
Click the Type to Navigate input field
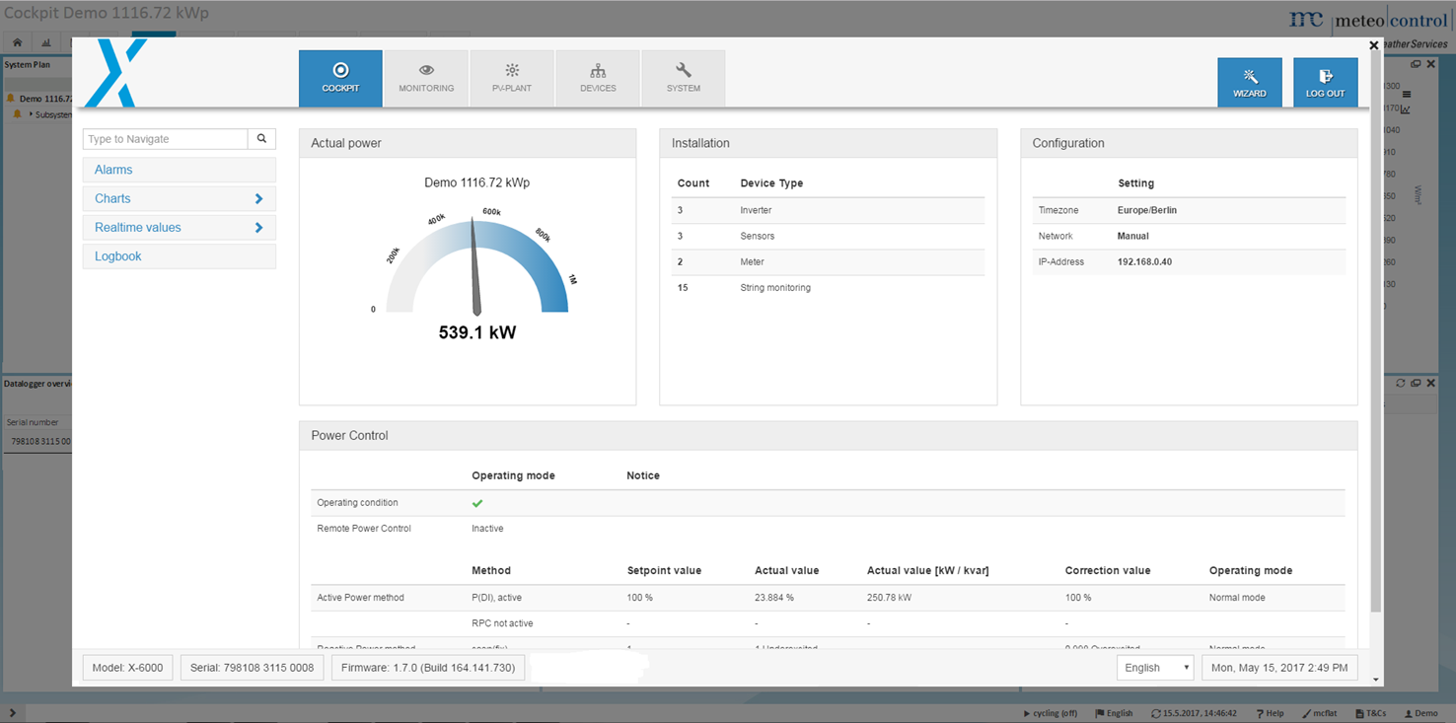pos(163,138)
